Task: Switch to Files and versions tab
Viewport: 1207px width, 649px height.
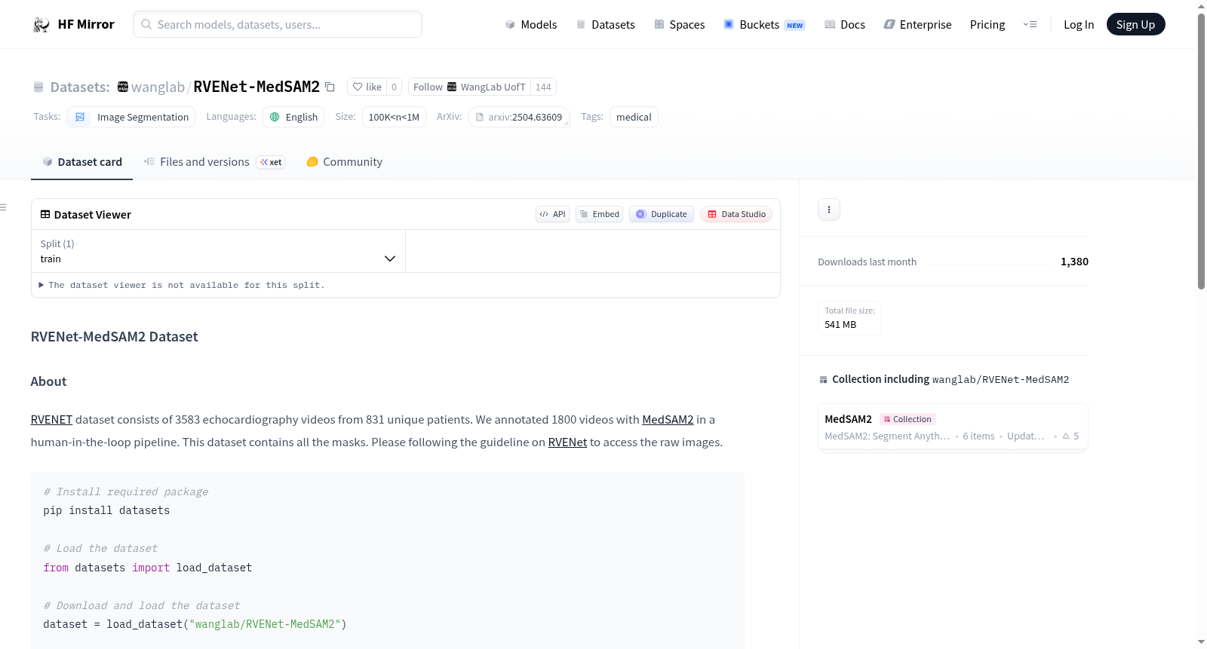Action: (213, 162)
